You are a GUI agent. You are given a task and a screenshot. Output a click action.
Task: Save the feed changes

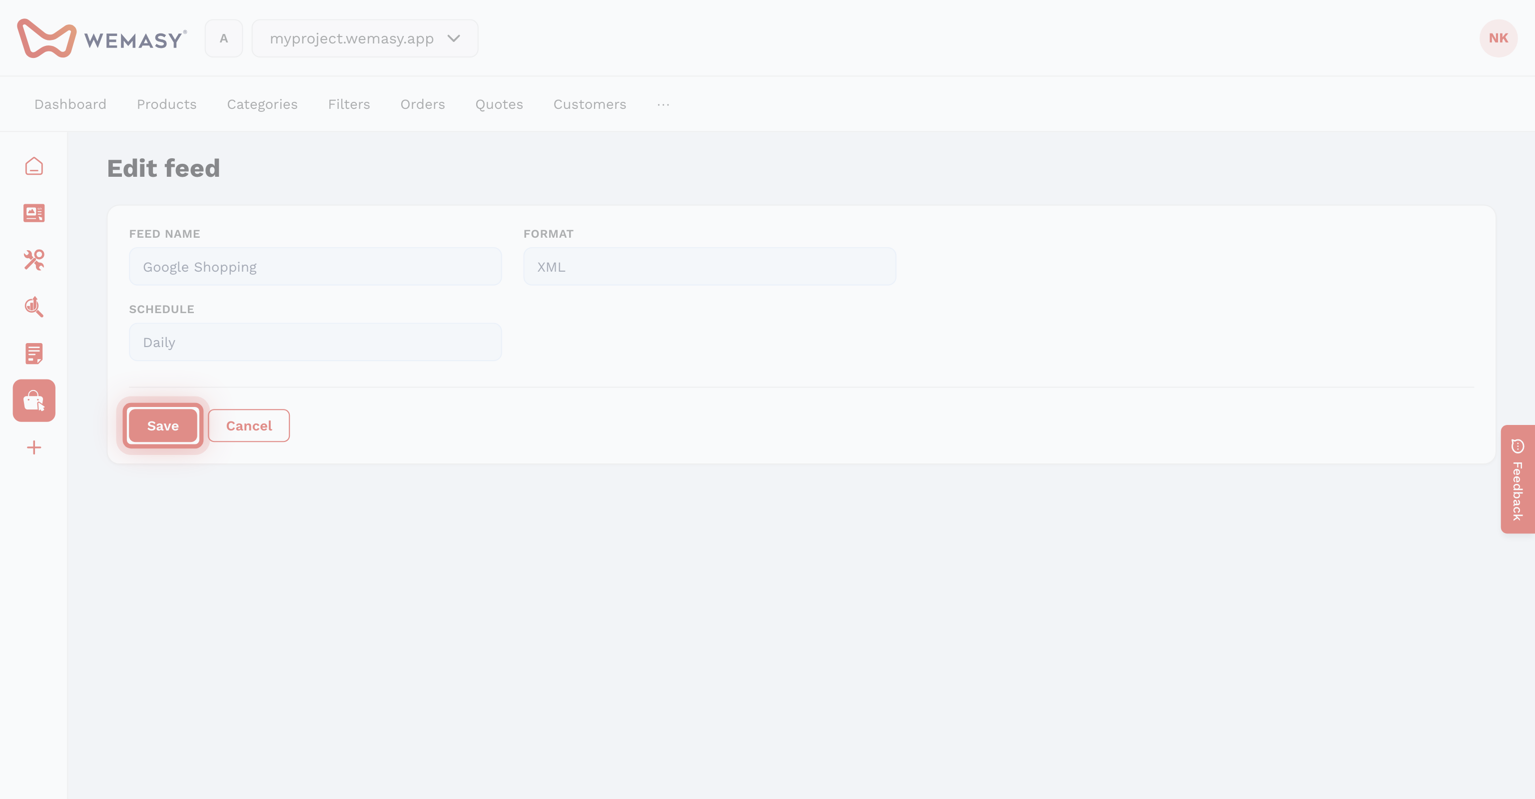163,425
